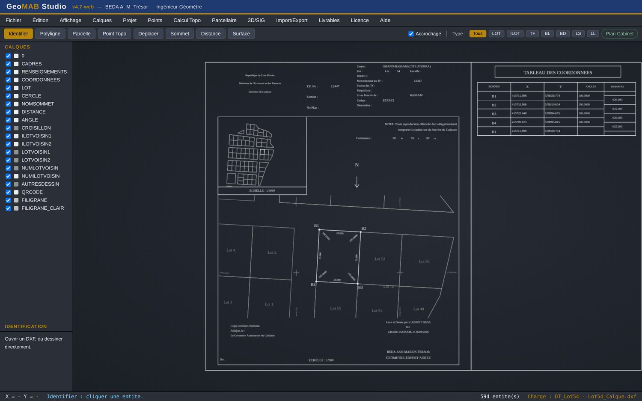Open the Fichier menu
Image resolution: width=642 pixels, height=401 pixels.
[13, 20]
